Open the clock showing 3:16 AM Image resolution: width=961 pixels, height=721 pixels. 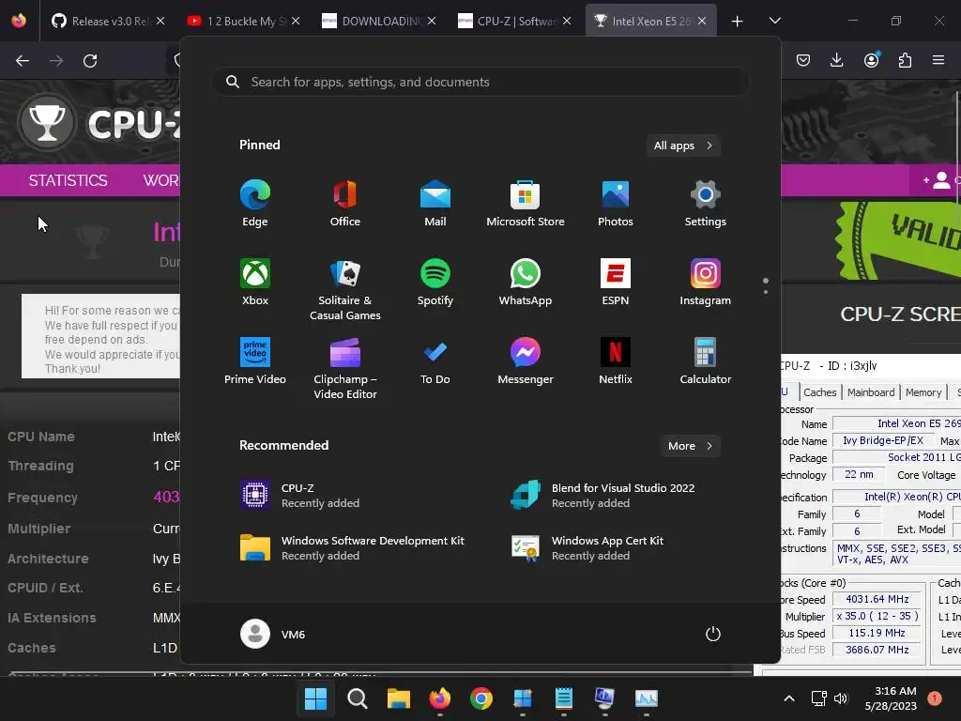point(892,698)
